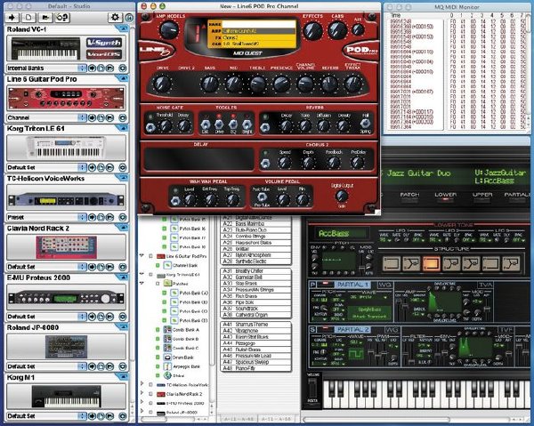Click Line 6 Guitar Pod Pro device thumbnail
This screenshot has height=426, width=534.
point(66,98)
